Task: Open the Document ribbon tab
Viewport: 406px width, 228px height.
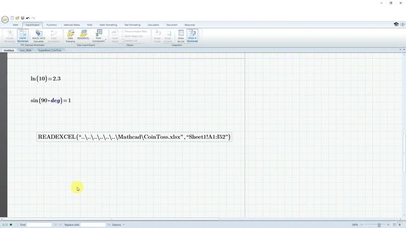Action: click(x=172, y=25)
